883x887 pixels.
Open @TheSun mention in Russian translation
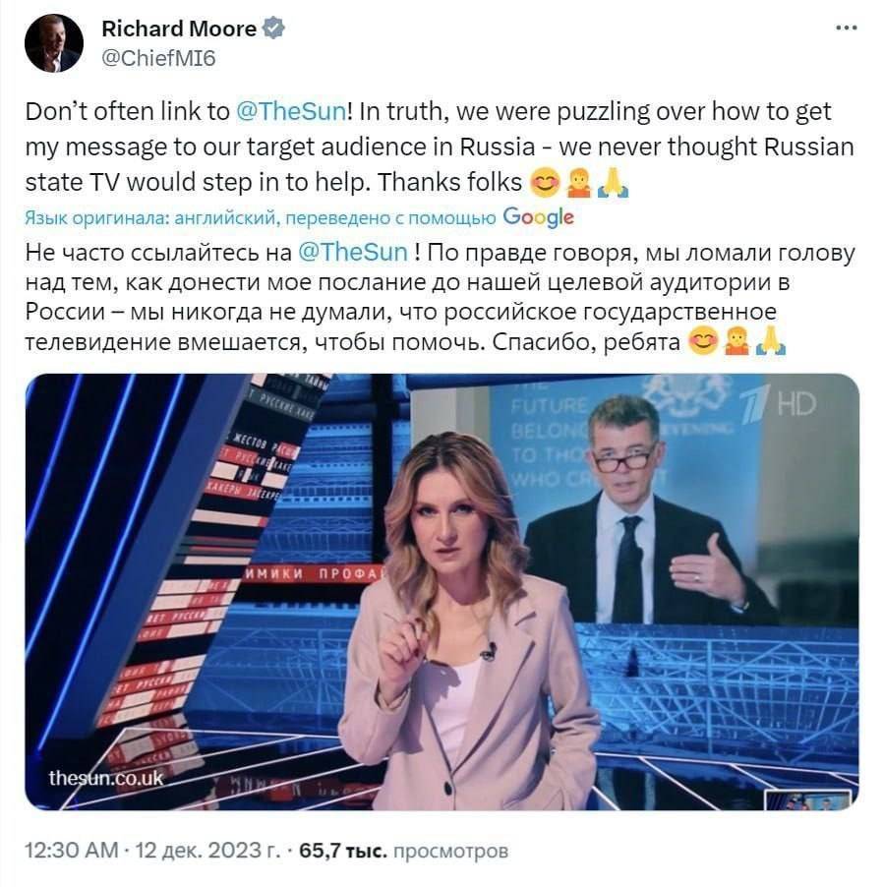click(352, 252)
